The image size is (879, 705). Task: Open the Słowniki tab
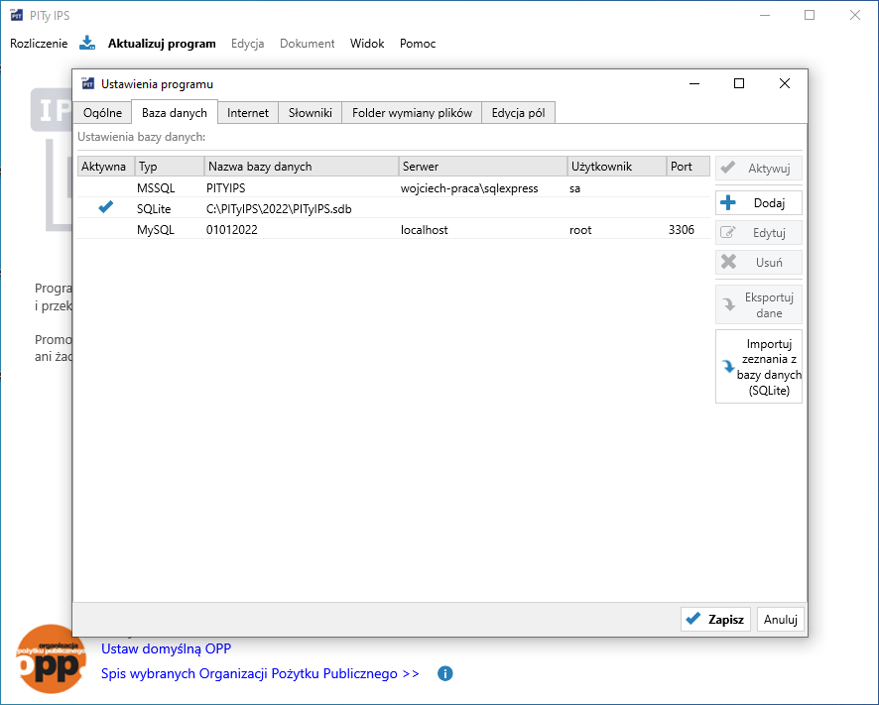(x=310, y=113)
